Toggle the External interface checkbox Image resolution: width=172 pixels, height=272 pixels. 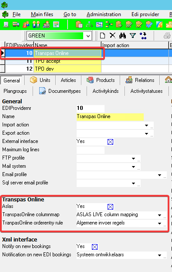point(110,142)
